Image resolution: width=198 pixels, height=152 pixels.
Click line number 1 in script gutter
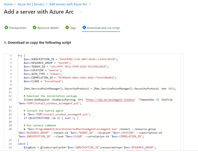(11, 56)
